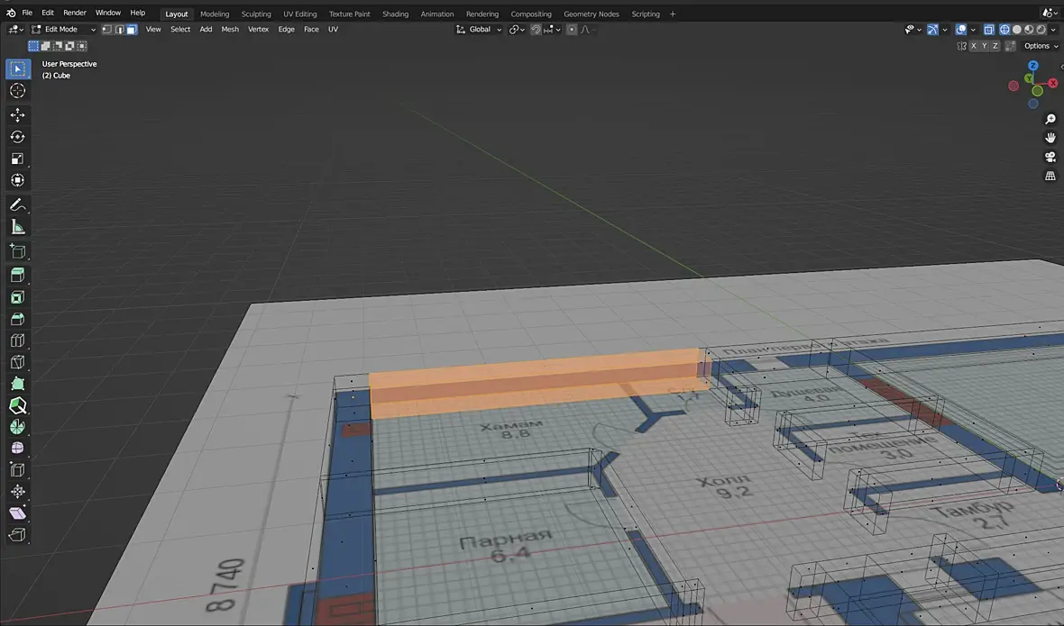Choose the Rip Region tool
The image size is (1064, 626).
(18, 534)
